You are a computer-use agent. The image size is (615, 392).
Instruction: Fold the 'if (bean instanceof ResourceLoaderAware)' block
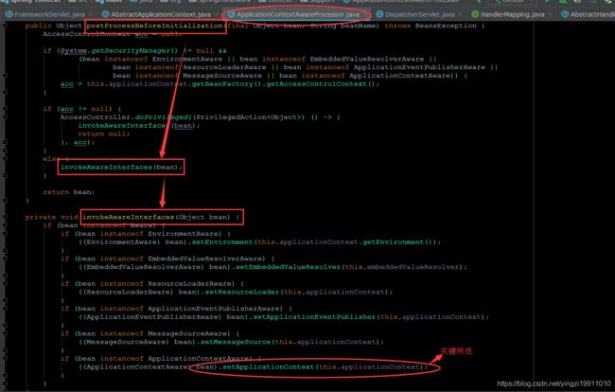click(x=5, y=284)
